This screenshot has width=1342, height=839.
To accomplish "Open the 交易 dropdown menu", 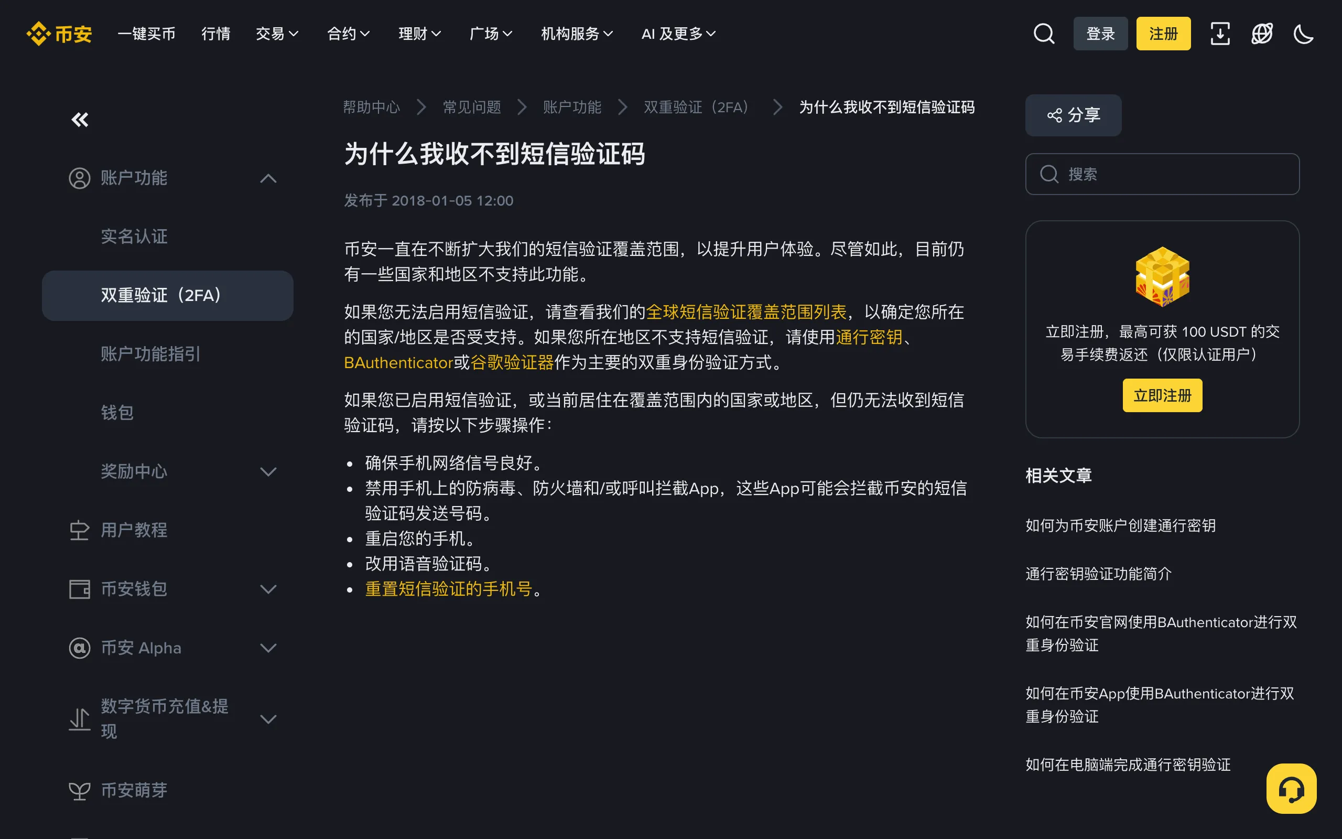I will pos(277,34).
